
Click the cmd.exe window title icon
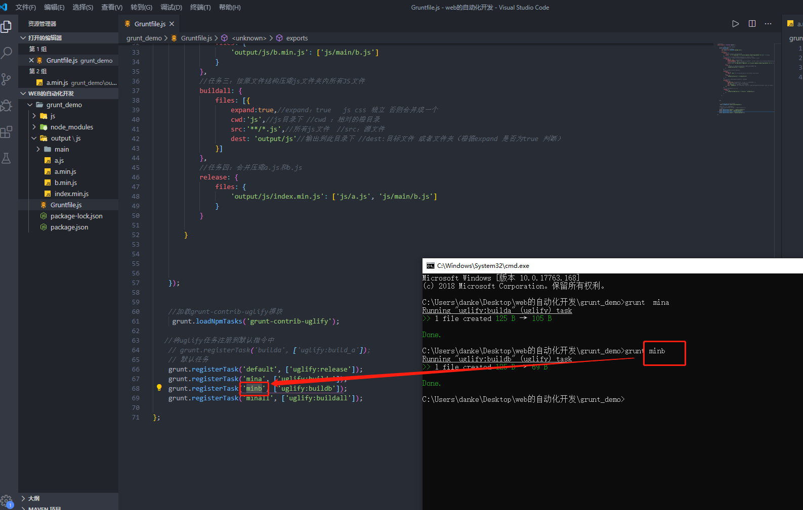tap(431, 266)
